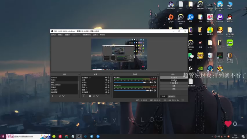Toggle lock for 图像 9 source
This screenshot has height=139, width=247.
109,90
